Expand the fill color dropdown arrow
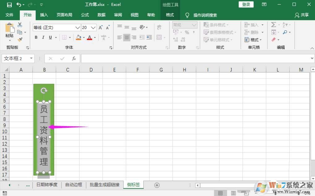The height and width of the screenshot is (196, 315). [x=83, y=37]
